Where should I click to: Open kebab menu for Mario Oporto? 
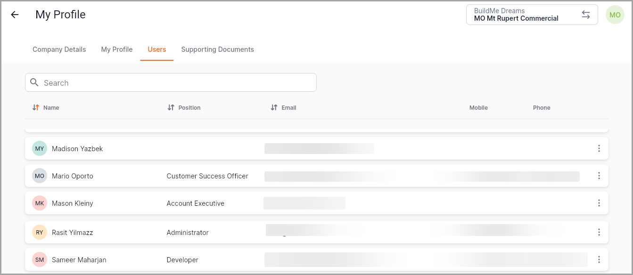(599, 176)
